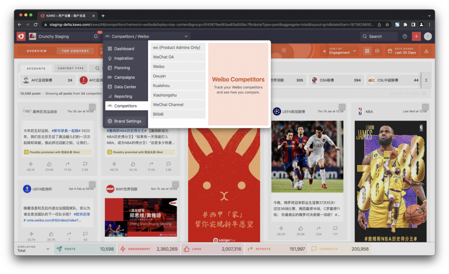Filter by CBA联赛 account
The width and height of the screenshot is (449, 274).
[x=336, y=80]
